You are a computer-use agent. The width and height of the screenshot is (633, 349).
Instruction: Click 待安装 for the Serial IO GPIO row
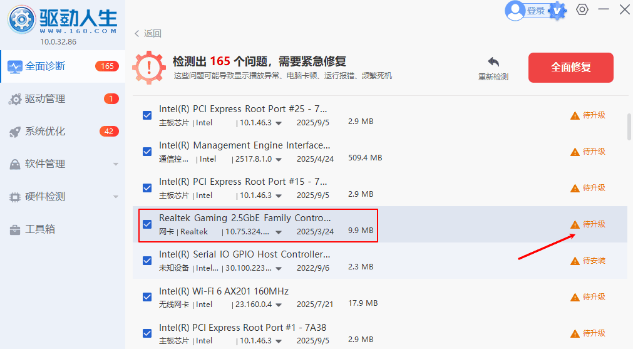[x=594, y=261]
